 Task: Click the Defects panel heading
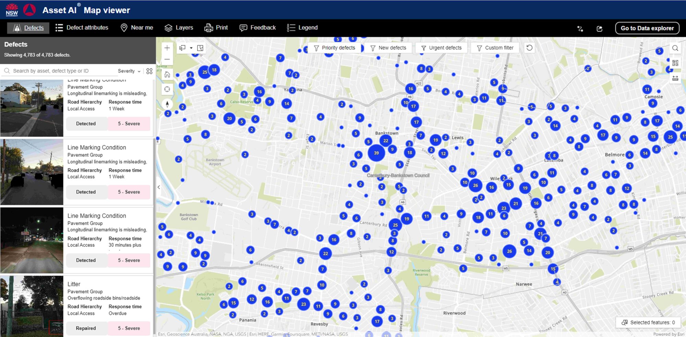click(x=16, y=44)
